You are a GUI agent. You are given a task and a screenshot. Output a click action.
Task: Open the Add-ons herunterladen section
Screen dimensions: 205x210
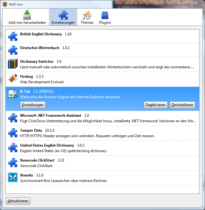click(x=27, y=17)
